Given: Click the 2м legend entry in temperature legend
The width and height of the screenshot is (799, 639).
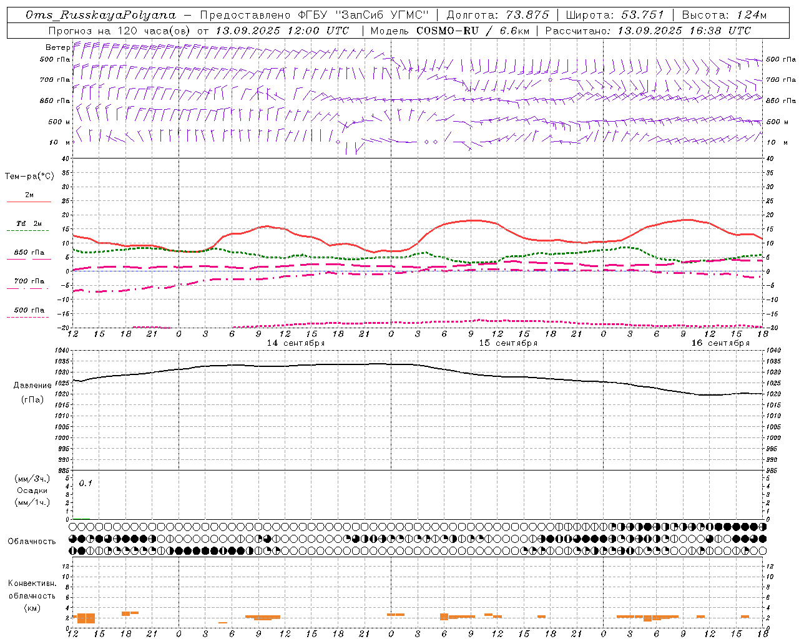Looking at the screenshot, I should coord(29,195).
